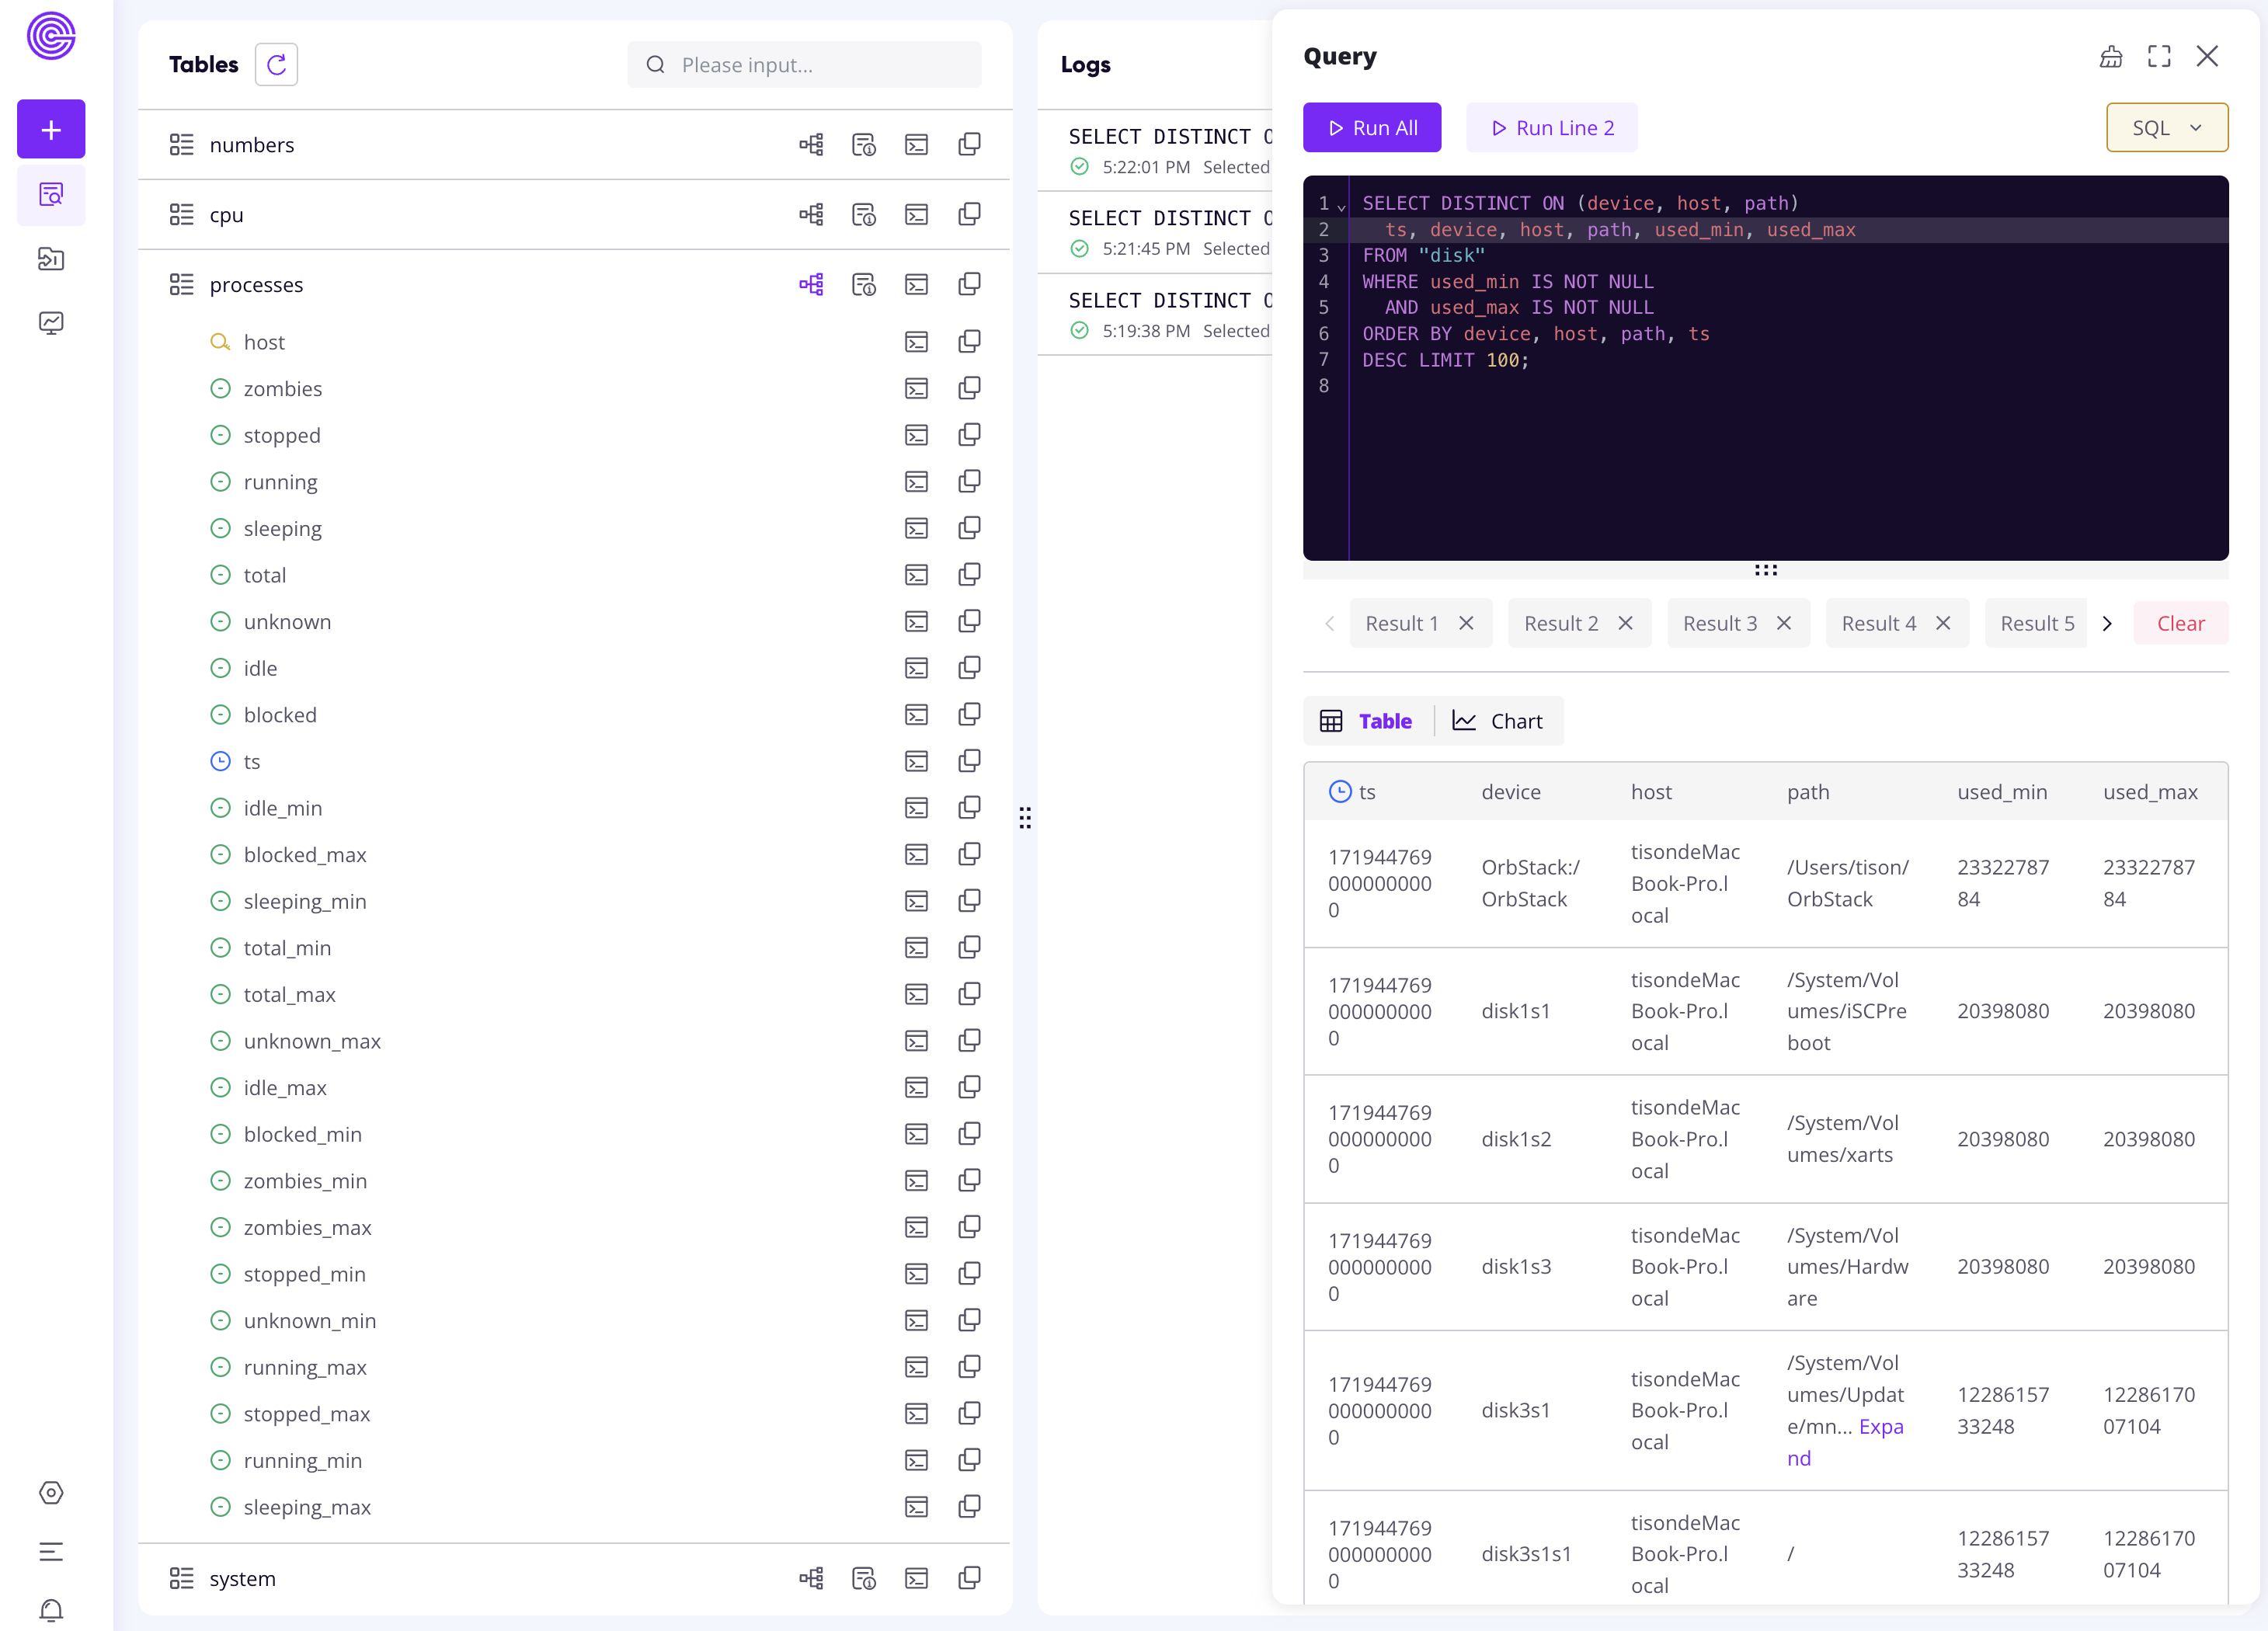Open the scripts icon in the left sidebar
This screenshot has width=2268, height=1631.
pos(51,258)
